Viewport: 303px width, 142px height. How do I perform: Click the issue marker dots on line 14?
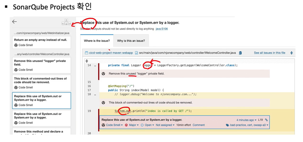[95, 66]
